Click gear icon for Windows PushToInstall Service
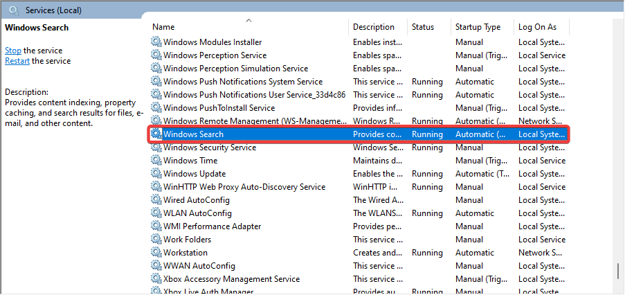This screenshot has height=295, width=625. tap(156, 107)
